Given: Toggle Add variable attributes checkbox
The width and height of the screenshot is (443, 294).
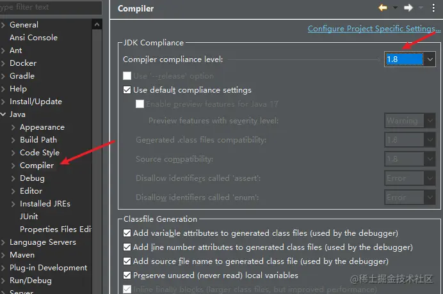Looking at the screenshot, I should pos(127,233).
